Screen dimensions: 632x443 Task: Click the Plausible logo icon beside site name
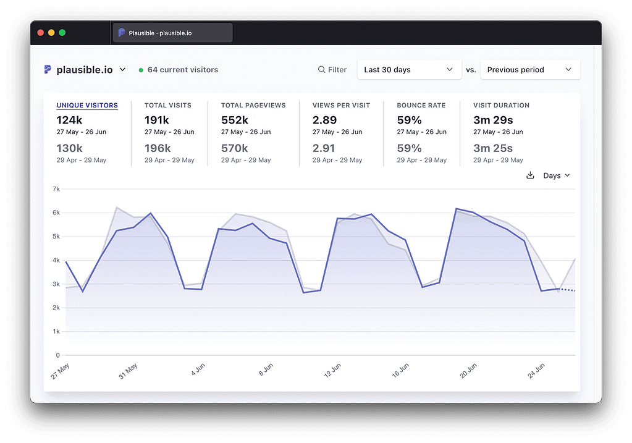click(48, 70)
